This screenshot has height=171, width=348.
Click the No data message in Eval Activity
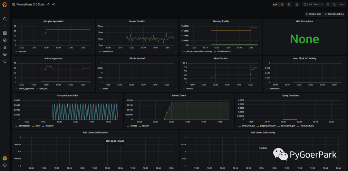263,148
